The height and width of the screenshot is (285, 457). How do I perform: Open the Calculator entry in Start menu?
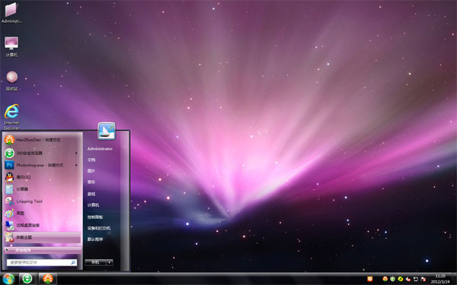tap(42, 189)
